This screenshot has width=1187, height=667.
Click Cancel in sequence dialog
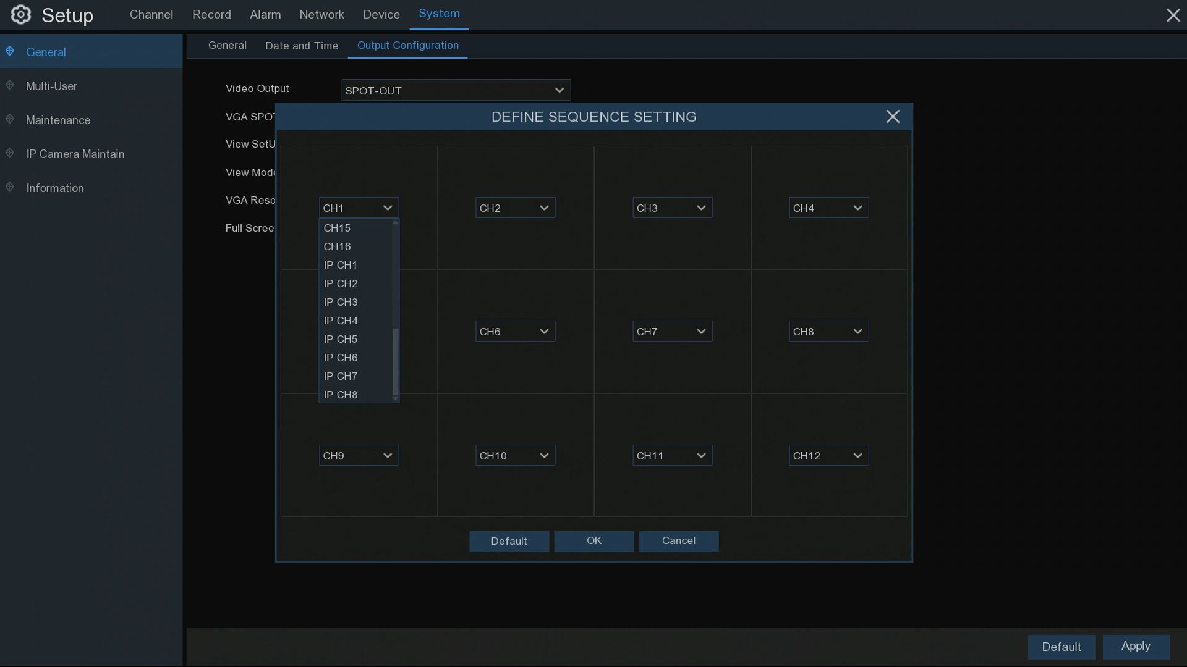(x=678, y=541)
